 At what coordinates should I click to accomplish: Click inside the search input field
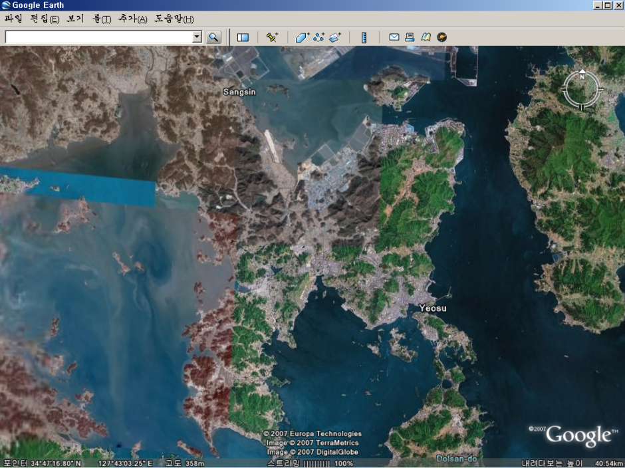99,37
